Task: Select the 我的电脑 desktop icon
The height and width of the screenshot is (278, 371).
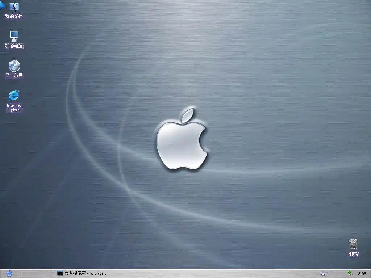Action: coord(14,39)
